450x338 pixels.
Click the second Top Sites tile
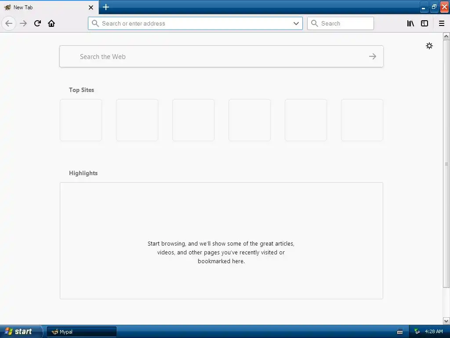(x=137, y=120)
